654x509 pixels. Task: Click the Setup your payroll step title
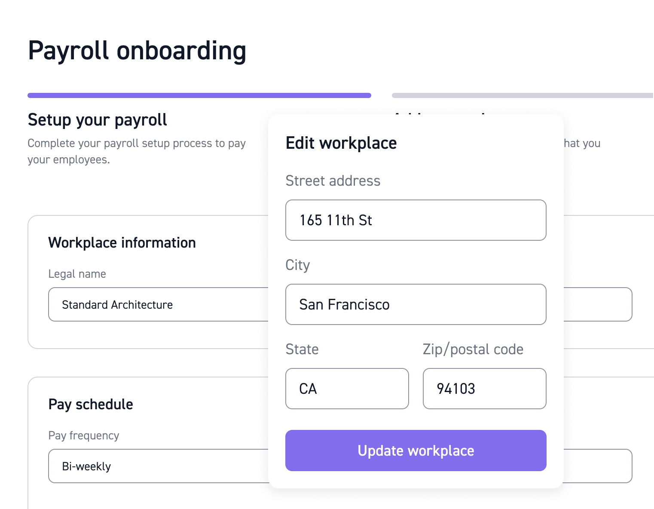point(97,120)
